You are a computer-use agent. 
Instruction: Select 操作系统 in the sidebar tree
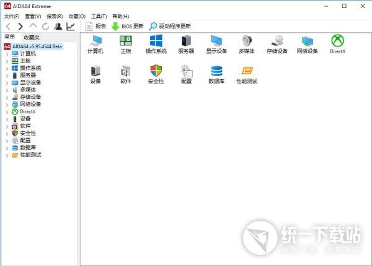(x=30, y=68)
